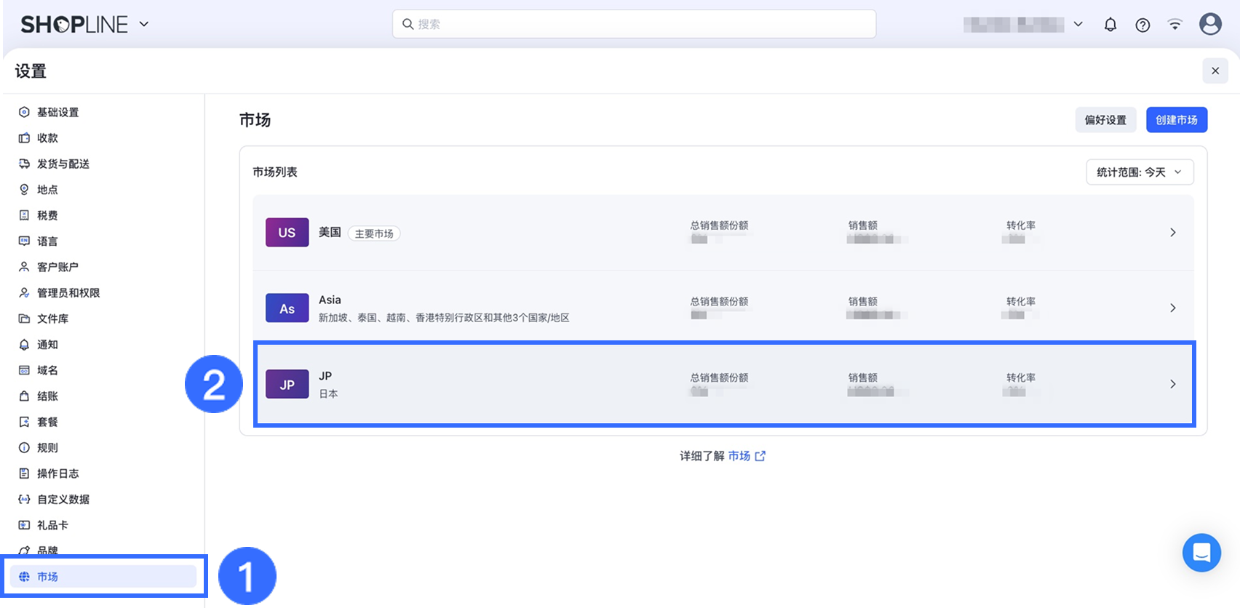1240x608 pixels.
Task: Click the 规则 info circle icon
Action: 24,447
